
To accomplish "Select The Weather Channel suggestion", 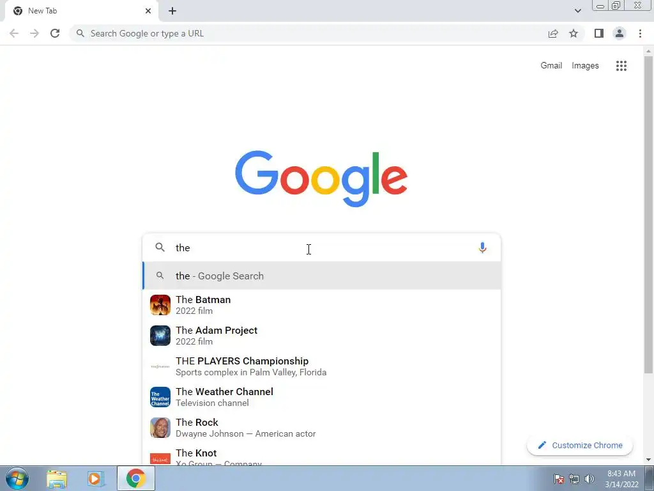I will [x=321, y=397].
